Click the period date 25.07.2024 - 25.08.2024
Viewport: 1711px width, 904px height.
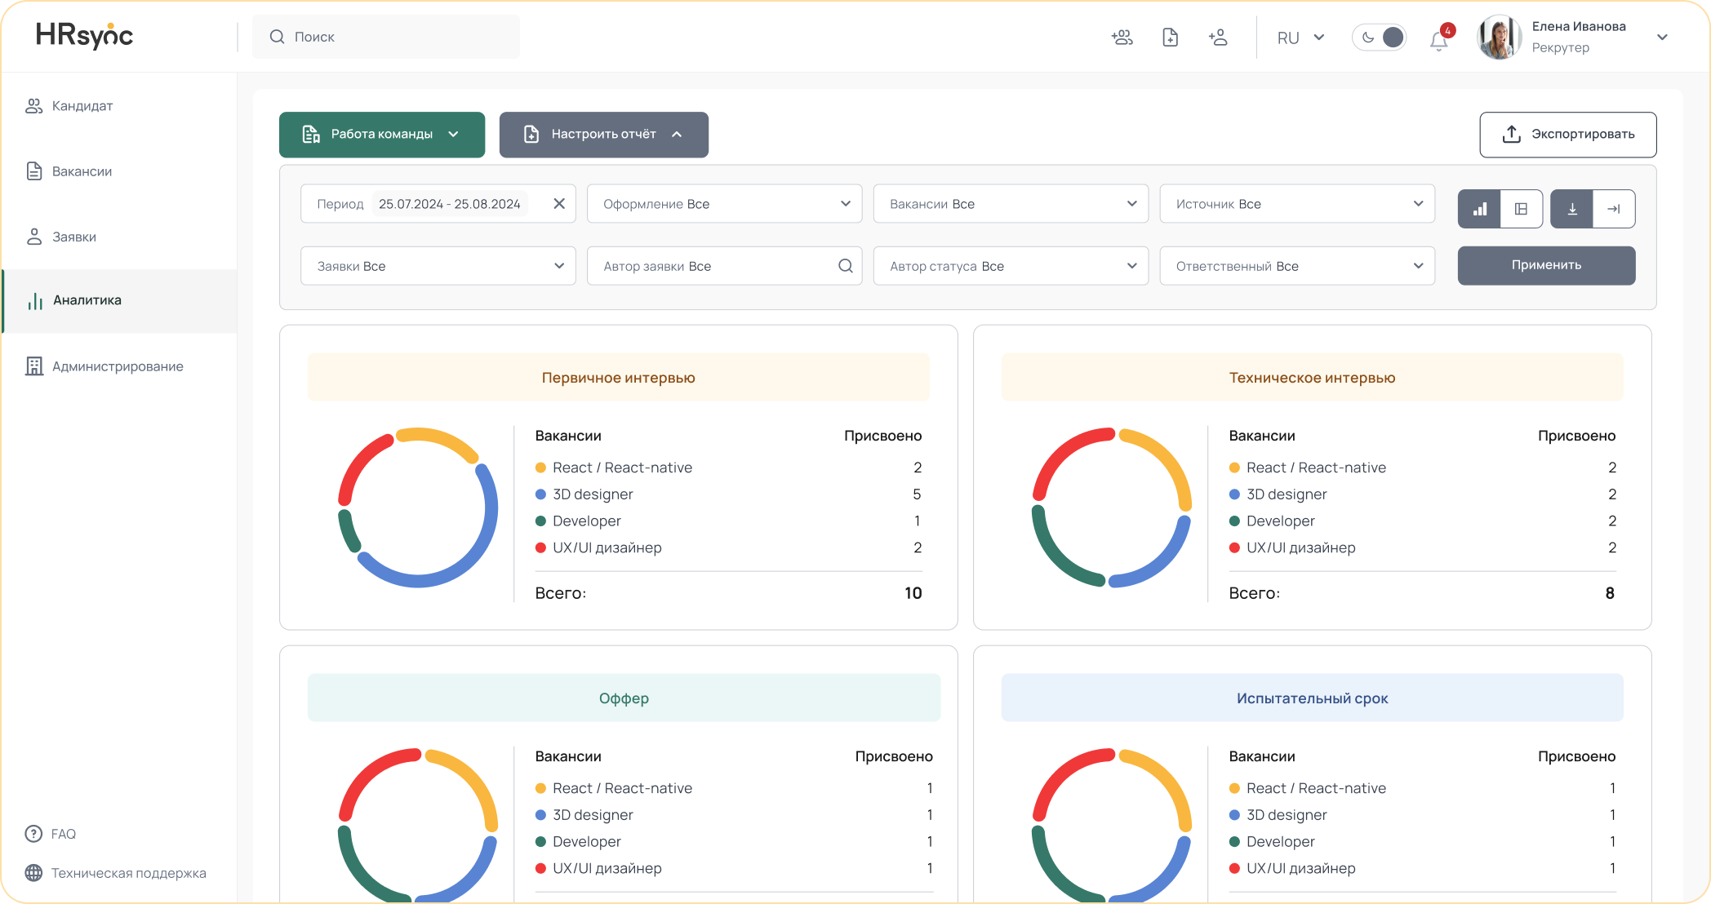[x=449, y=204]
